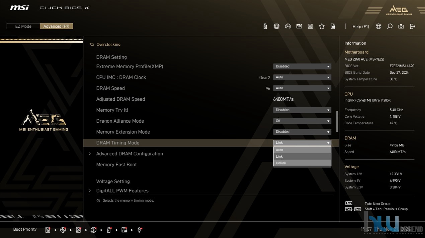
Task: Click the System 12V 12.336 V reading
Action: [x=396, y=174]
